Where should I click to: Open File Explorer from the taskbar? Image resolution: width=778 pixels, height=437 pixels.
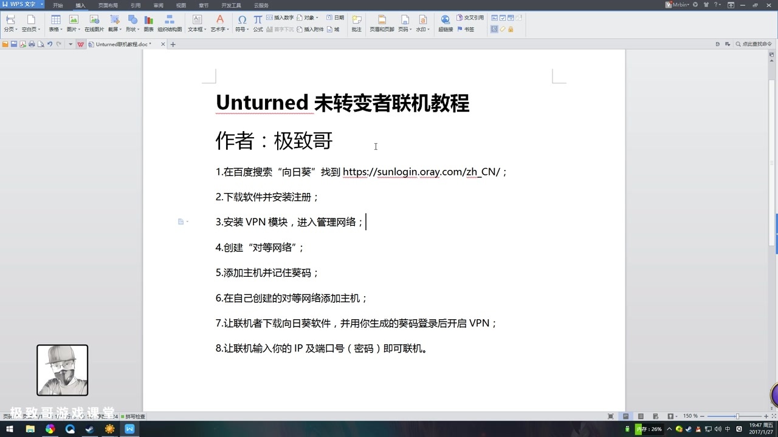[30, 429]
